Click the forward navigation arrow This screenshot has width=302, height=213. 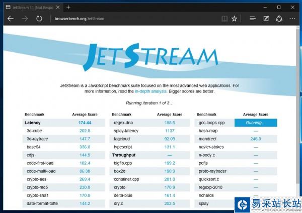[x=25, y=19]
